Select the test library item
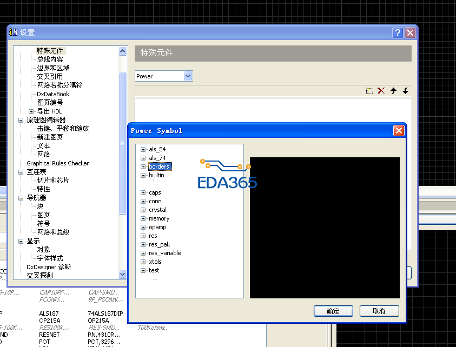 click(x=154, y=270)
